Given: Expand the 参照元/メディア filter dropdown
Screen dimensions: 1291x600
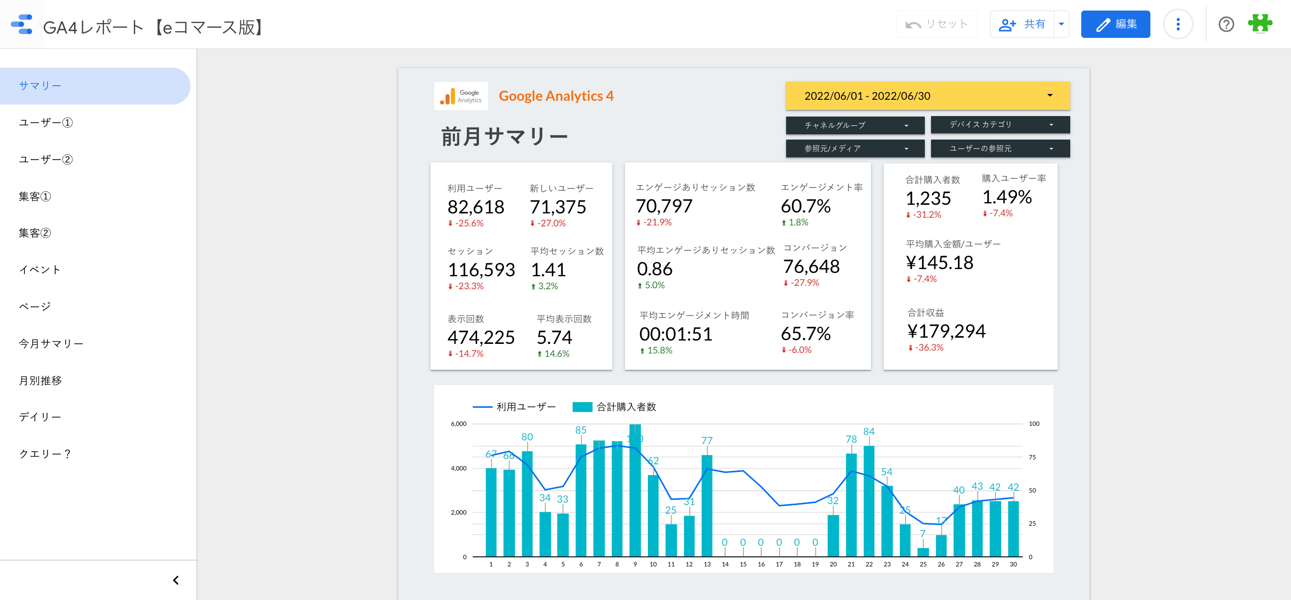Looking at the screenshot, I should click(855, 149).
